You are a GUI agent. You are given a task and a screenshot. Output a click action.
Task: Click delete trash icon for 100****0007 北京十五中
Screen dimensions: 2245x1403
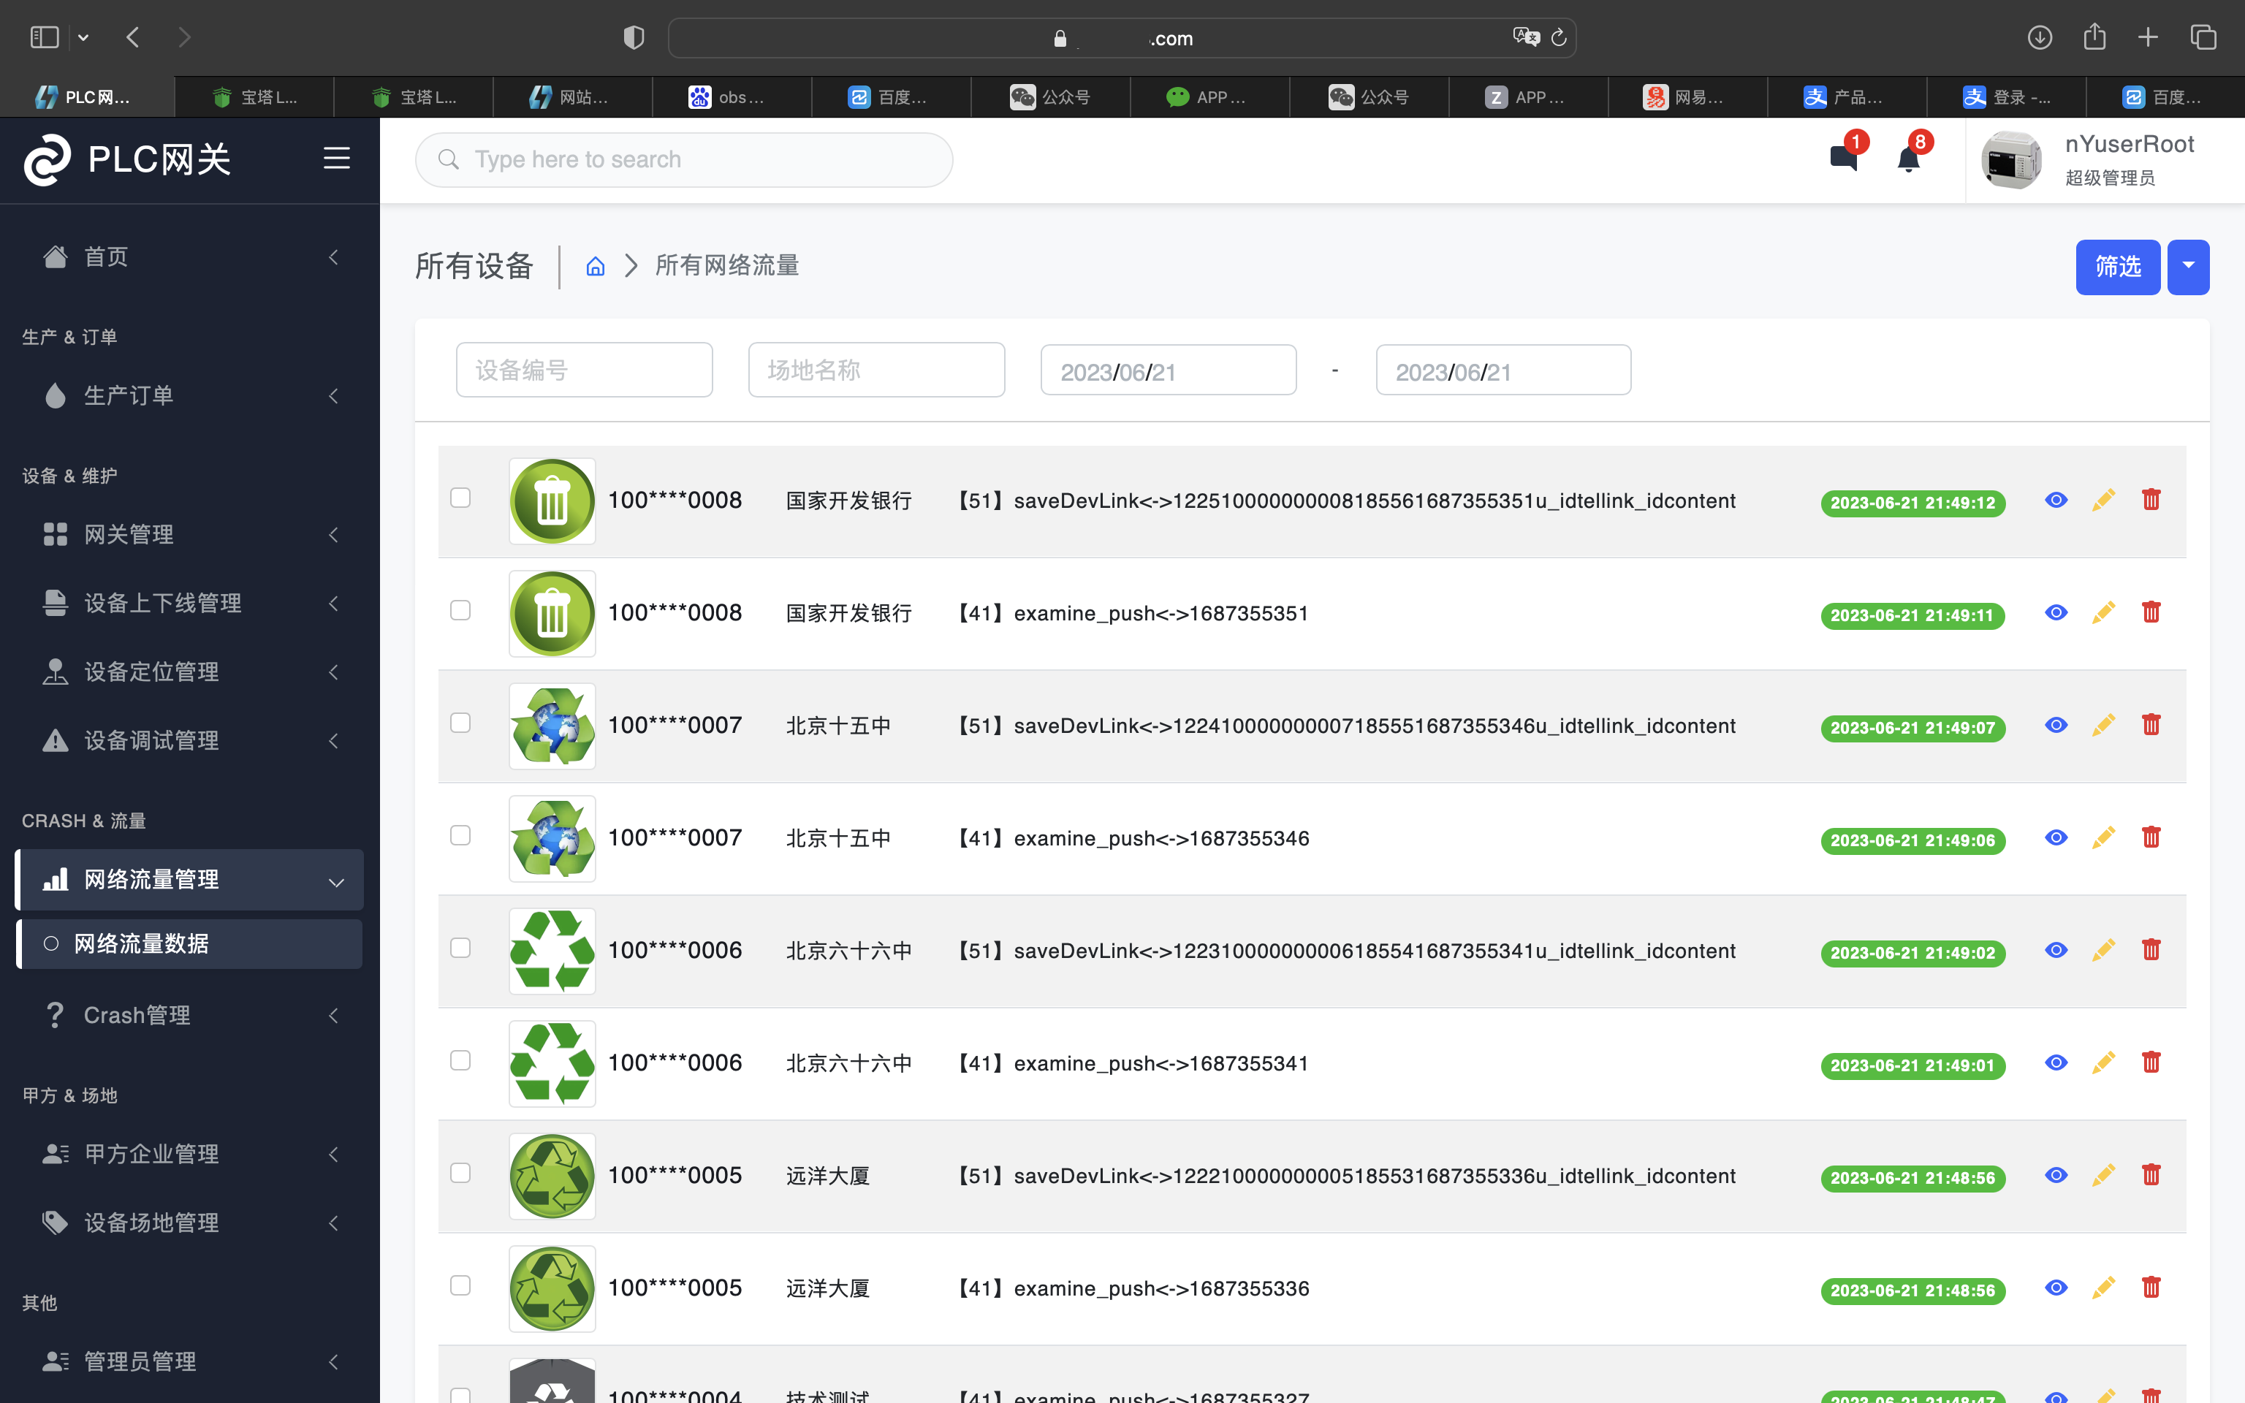(2151, 724)
